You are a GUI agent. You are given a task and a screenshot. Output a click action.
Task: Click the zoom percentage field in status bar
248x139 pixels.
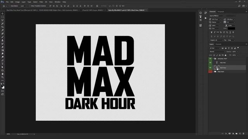coord(9,134)
